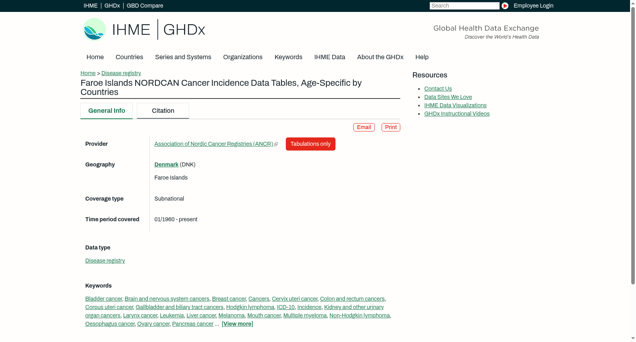Open Data Sites We Love link
The width and height of the screenshot is (636, 342).
click(x=448, y=97)
